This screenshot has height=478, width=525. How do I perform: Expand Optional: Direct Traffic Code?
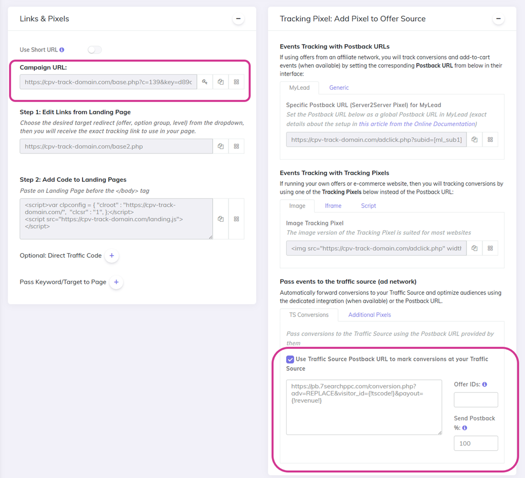pyautogui.click(x=112, y=256)
